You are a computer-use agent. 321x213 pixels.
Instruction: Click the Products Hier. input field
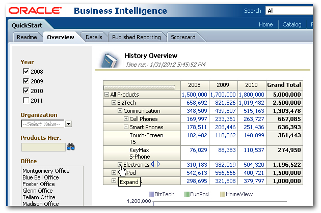click(43, 147)
